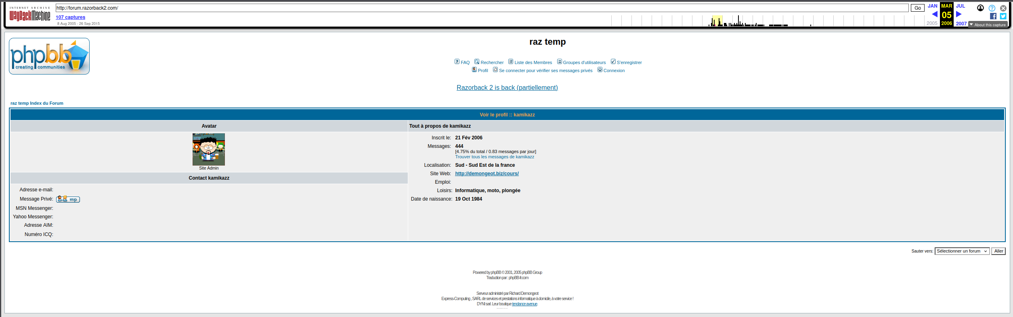Send private message via mp button
This screenshot has height=317, width=1013.
point(68,199)
